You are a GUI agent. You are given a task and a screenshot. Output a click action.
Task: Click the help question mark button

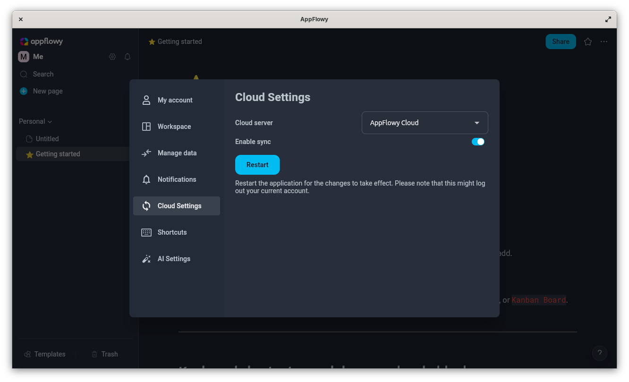click(600, 353)
